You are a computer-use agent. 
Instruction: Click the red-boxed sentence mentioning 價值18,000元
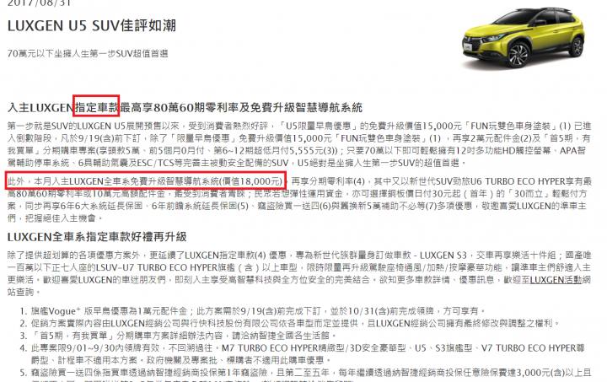(x=146, y=180)
